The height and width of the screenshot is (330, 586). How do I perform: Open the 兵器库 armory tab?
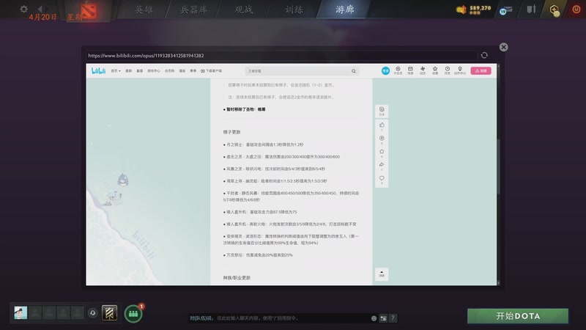[193, 10]
